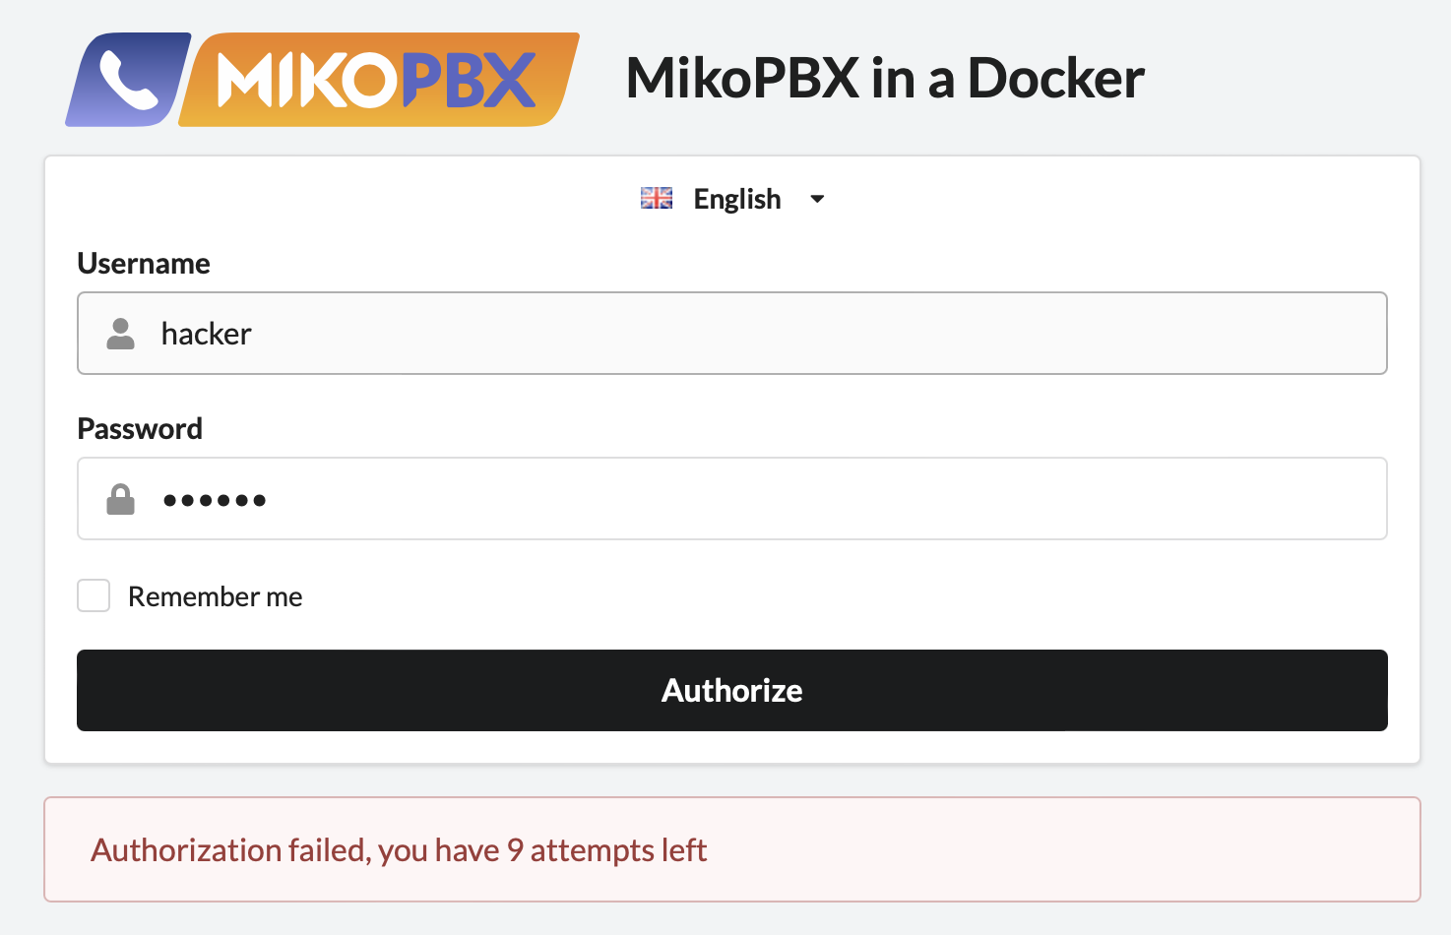Click the "hacker" text in Username box
1451x935 pixels.
coord(206,334)
